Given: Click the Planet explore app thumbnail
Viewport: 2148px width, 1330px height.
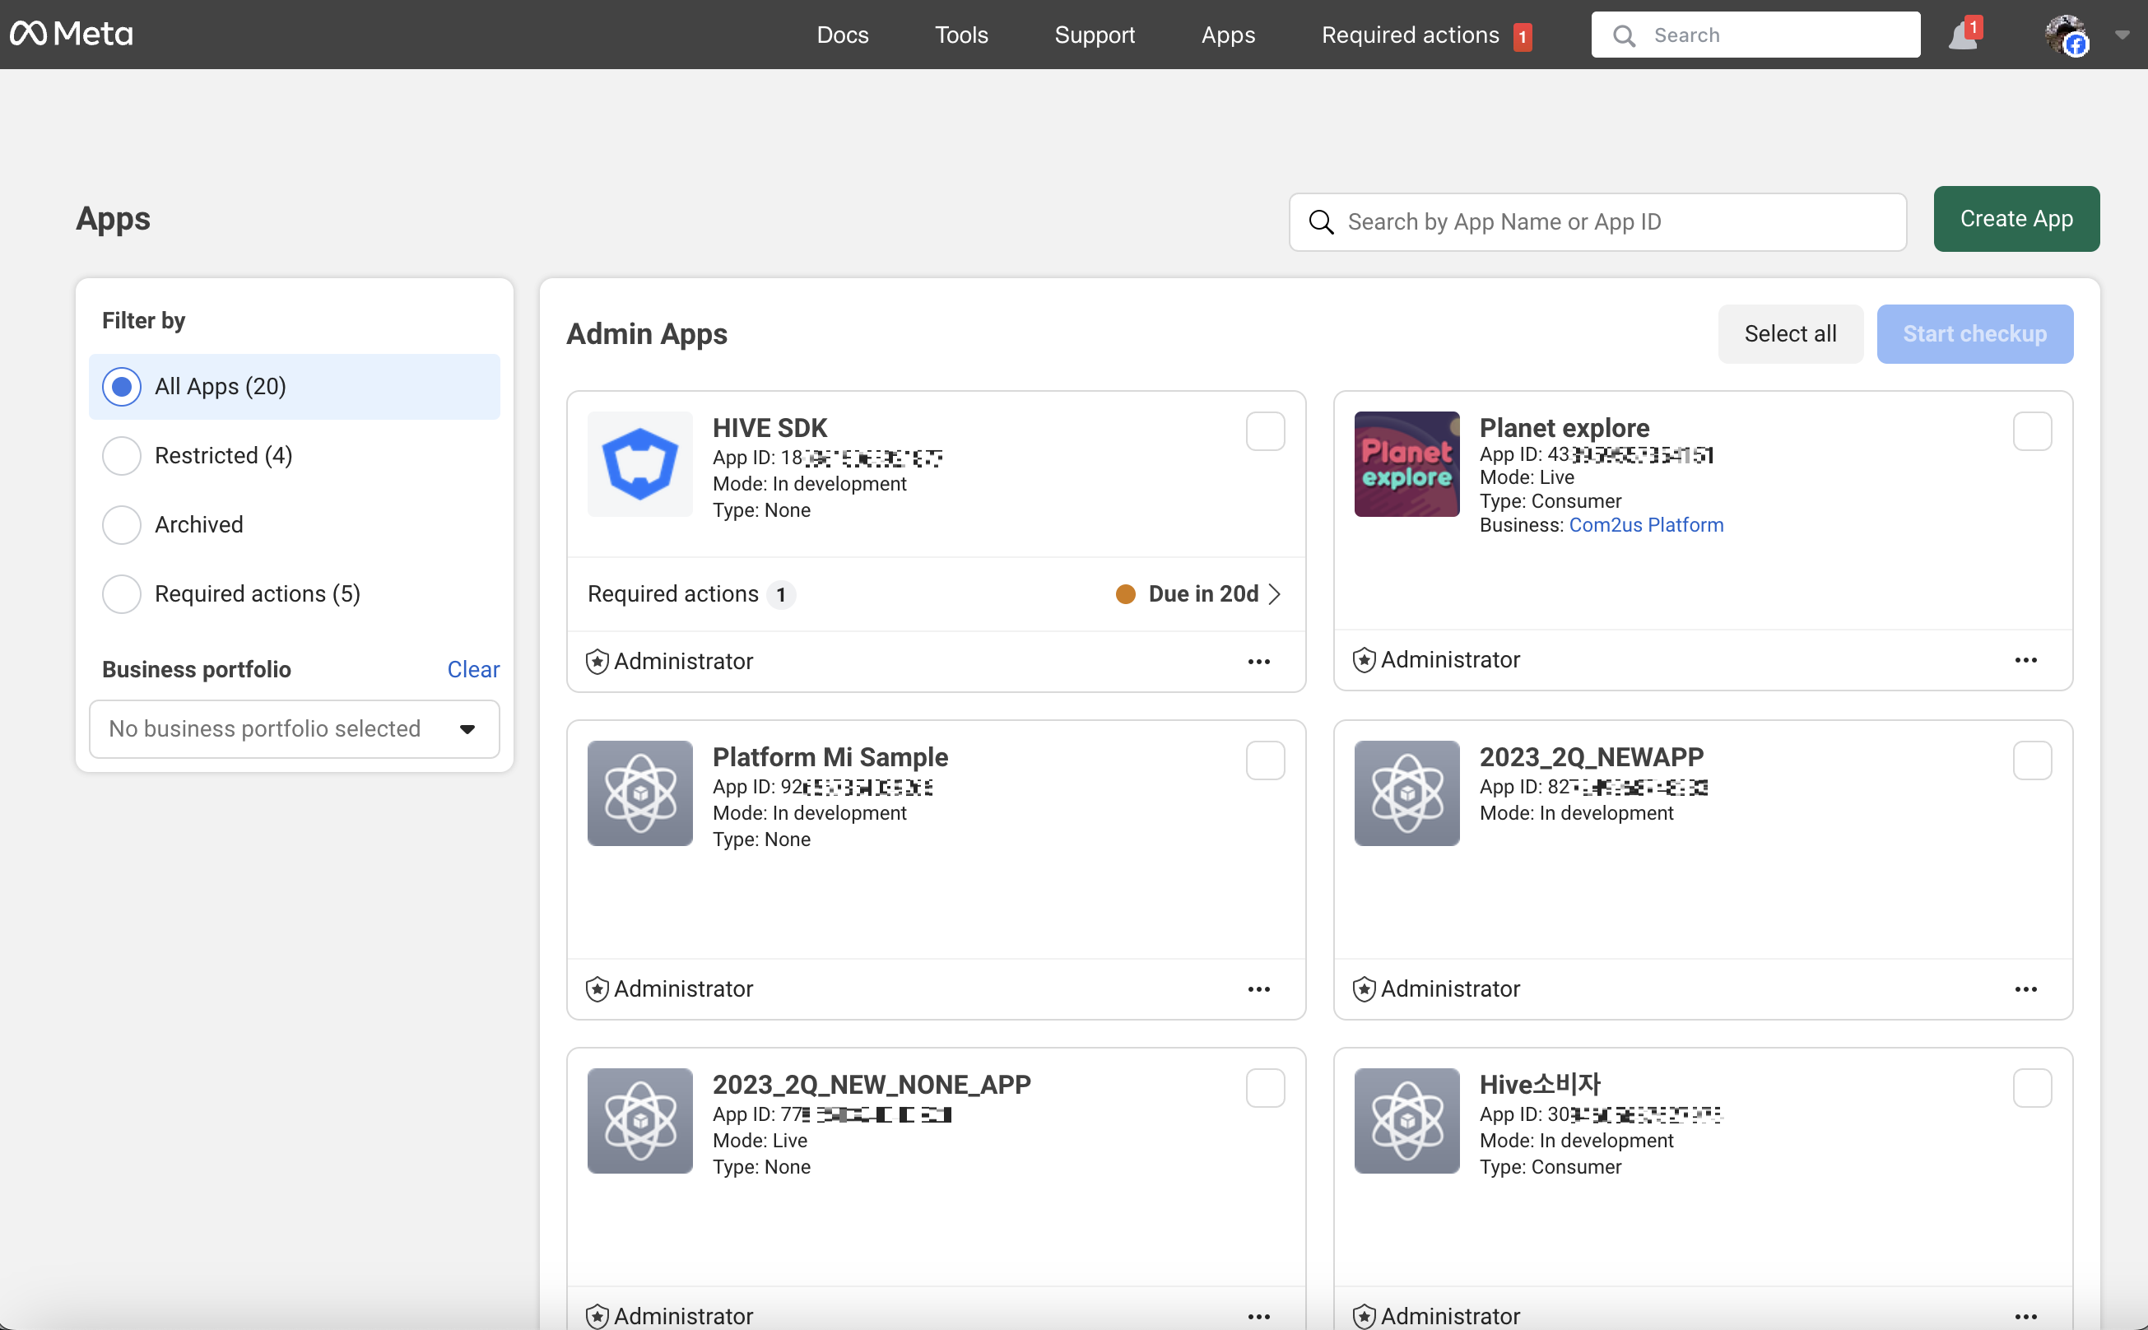Looking at the screenshot, I should coord(1406,463).
